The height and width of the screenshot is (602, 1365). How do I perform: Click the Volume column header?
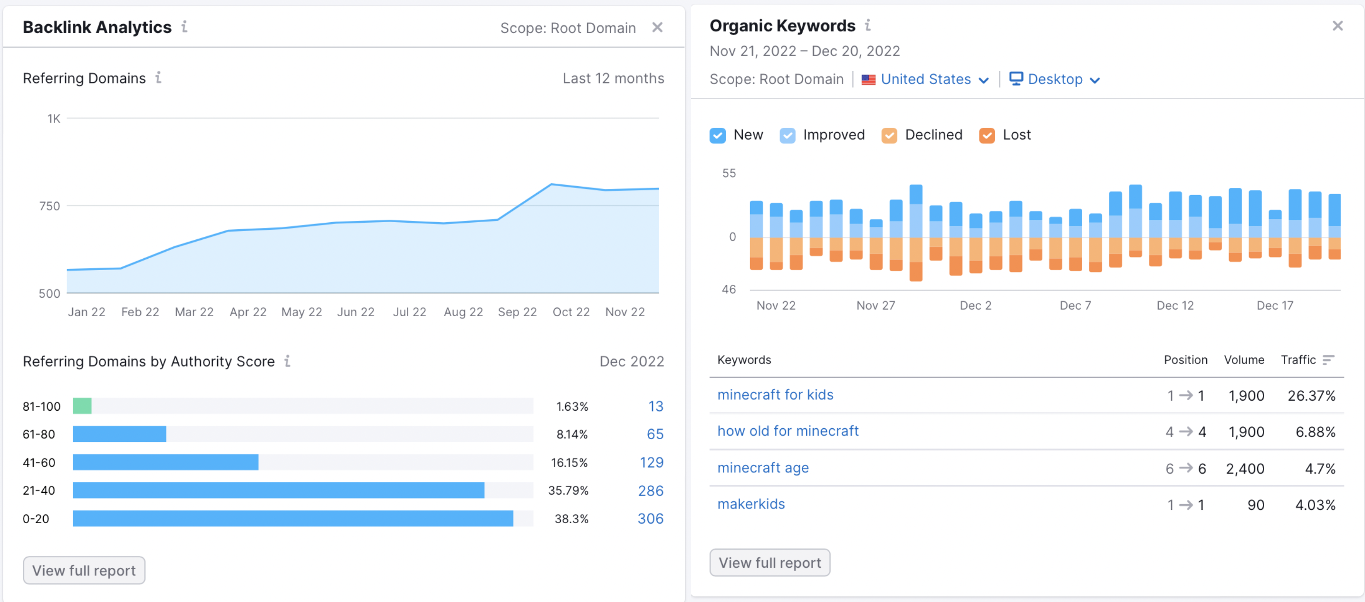pyautogui.click(x=1244, y=360)
